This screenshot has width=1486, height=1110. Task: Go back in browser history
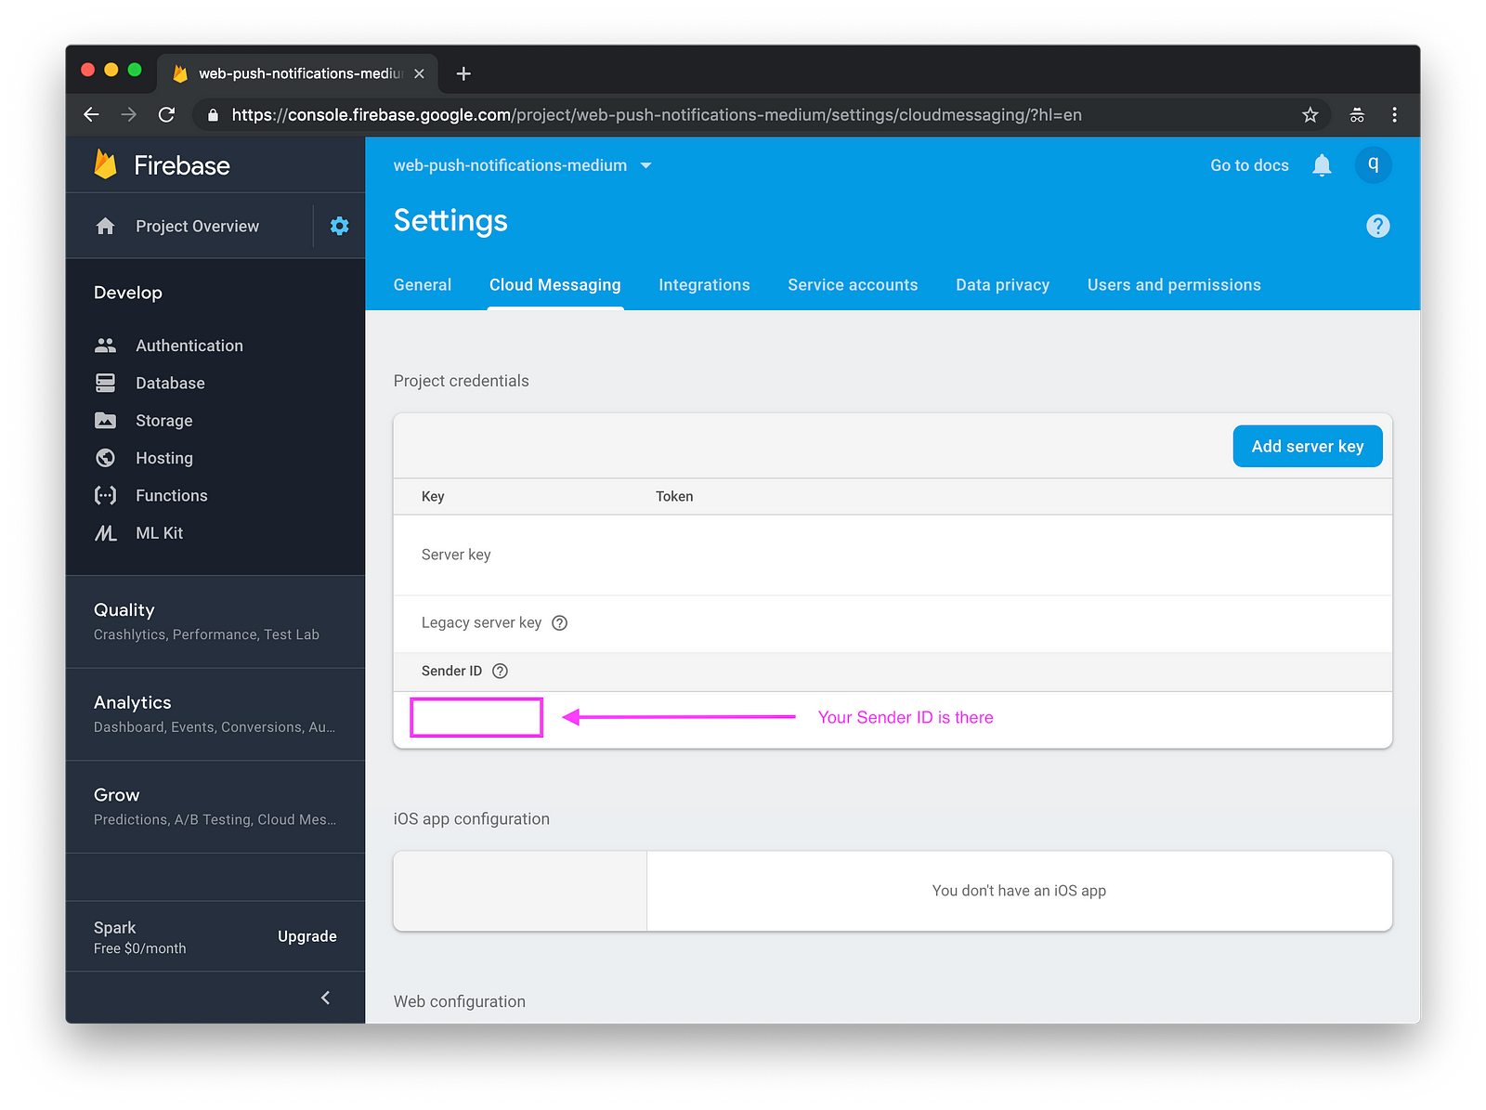(x=91, y=114)
